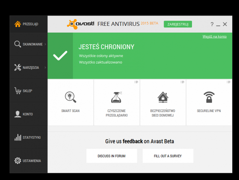
Task: Click the SMART SCAN tile label
Action: pos(71,111)
